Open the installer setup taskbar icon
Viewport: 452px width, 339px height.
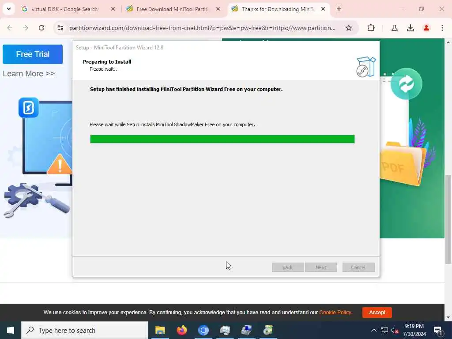tap(246, 330)
